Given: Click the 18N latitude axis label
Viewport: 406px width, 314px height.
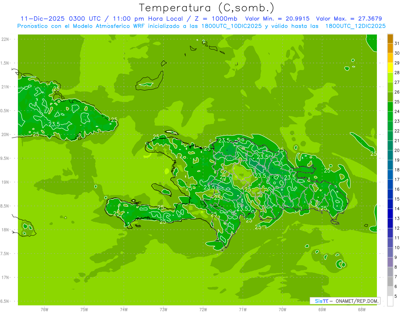Looking at the screenshot, I should click(x=5, y=230).
